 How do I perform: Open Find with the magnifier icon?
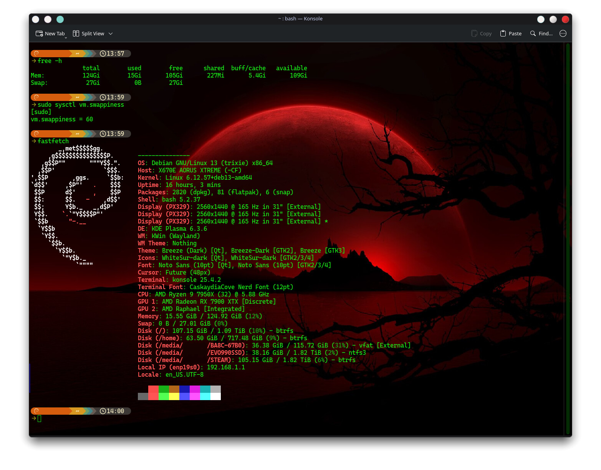[533, 34]
